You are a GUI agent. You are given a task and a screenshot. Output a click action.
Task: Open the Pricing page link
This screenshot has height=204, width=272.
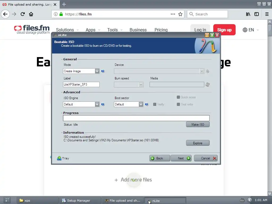(x=161, y=30)
